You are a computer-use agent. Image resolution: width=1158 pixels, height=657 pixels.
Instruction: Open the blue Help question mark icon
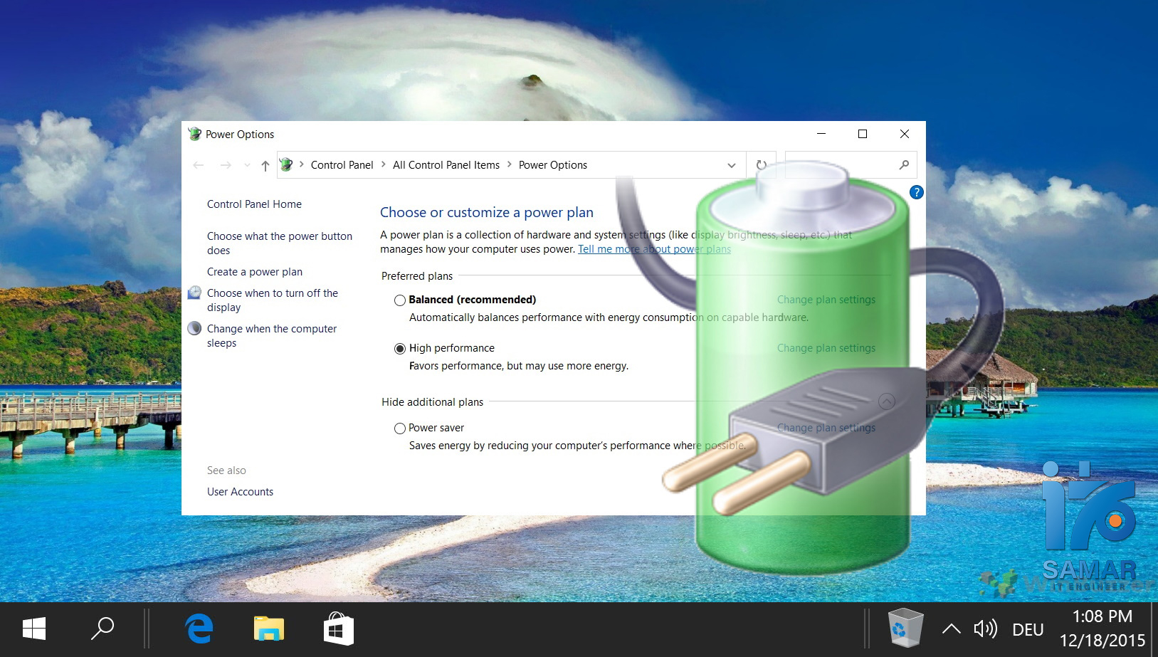(916, 192)
